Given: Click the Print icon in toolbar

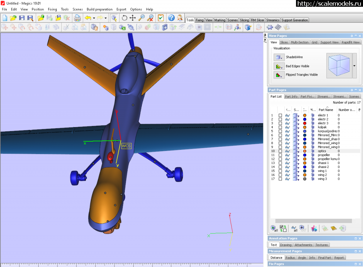Looking at the screenshot, I should click(x=77, y=18).
